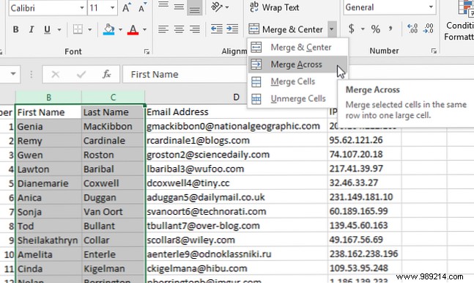Select cell tbullant7@over-blog.com
Image resolution: width=474 pixels, height=283 pixels.
tap(237, 226)
